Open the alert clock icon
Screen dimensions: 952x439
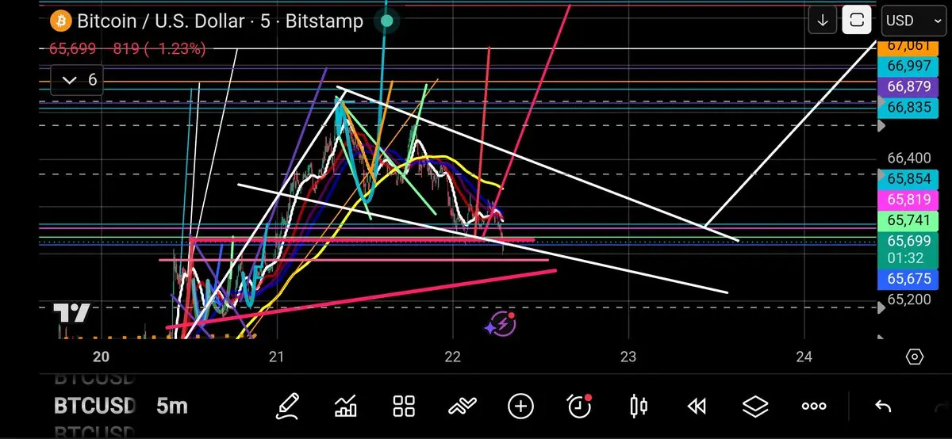click(580, 406)
